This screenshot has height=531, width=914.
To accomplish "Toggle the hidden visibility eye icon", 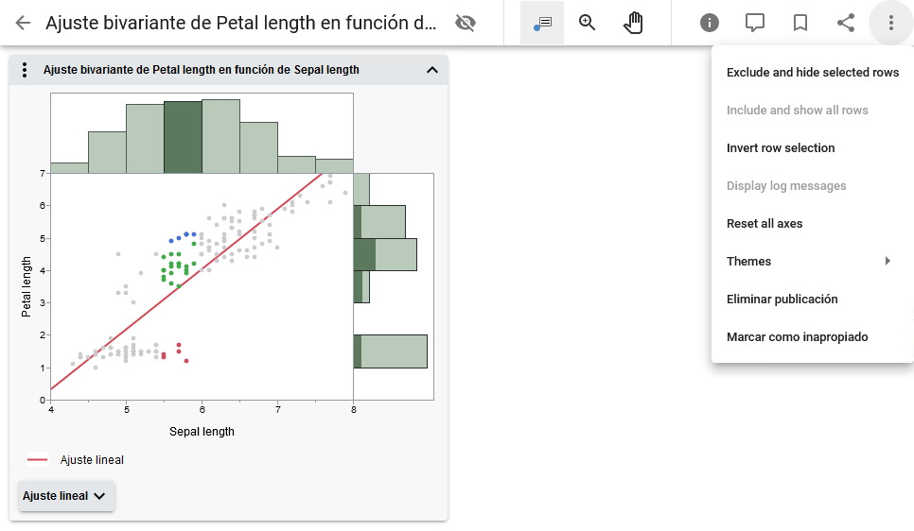I will coord(465,23).
